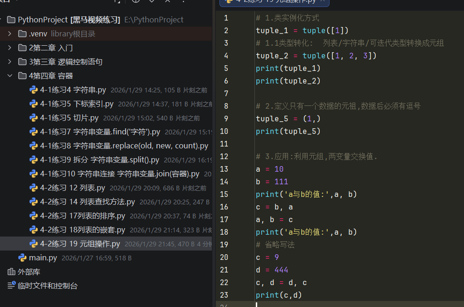Open file 4-1练习8 字符串变量.replace(old, new, count).py

coord(124,146)
